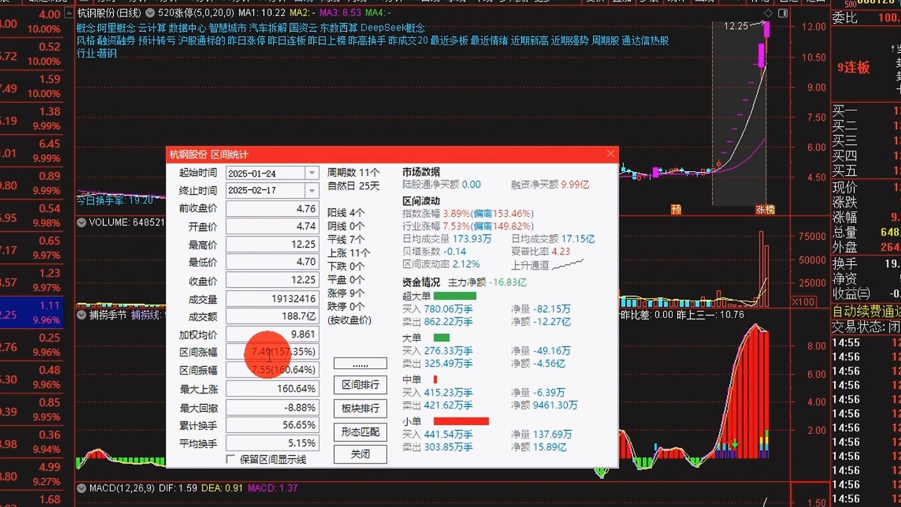Click the 区间排行 button

coord(360,385)
